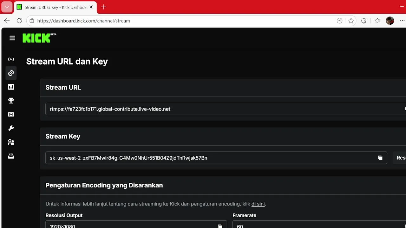The height and width of the screenshot is (228, 406).
Task: Click the browser address bar URL
Action: pyautogui.click(x=83, y=21)
